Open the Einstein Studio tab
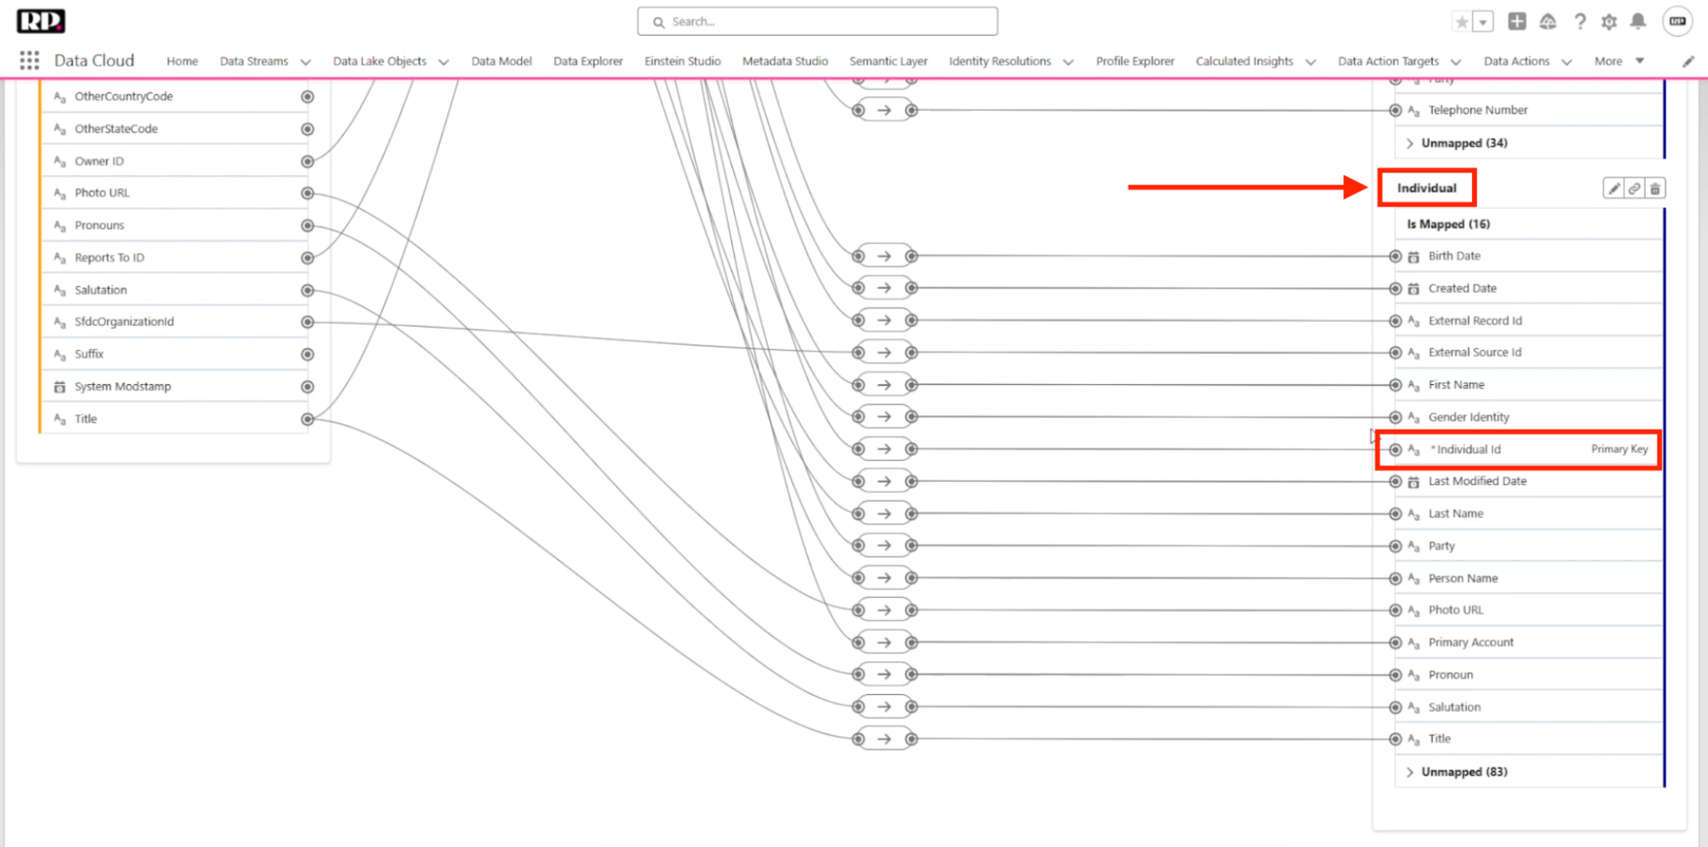Image resolution: width=1708 pixels, height=847 pixels. tap(682, 61)
